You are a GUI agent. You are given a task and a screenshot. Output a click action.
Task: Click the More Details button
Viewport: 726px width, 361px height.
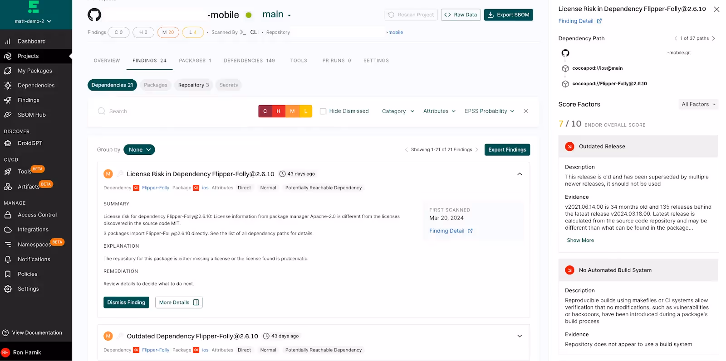[x=179, y=302]
